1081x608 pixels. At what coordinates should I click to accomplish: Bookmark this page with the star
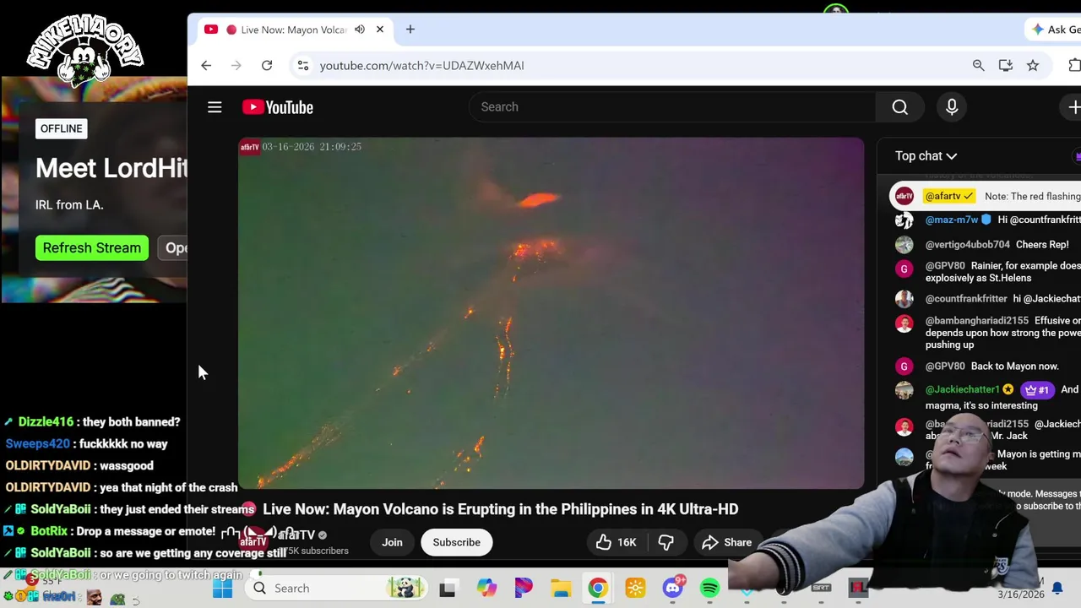pos(1032,65)
